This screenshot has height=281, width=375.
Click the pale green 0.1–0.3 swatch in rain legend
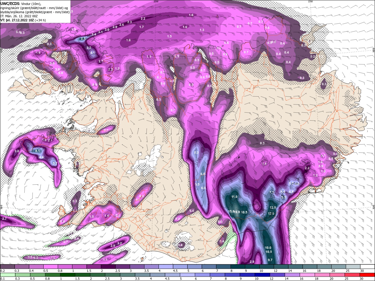click(7, 275)
